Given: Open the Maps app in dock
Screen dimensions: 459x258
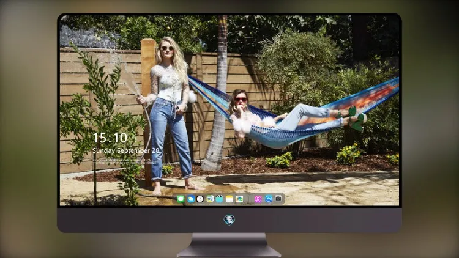Looking at the screenshot, I should pos(210,199).
